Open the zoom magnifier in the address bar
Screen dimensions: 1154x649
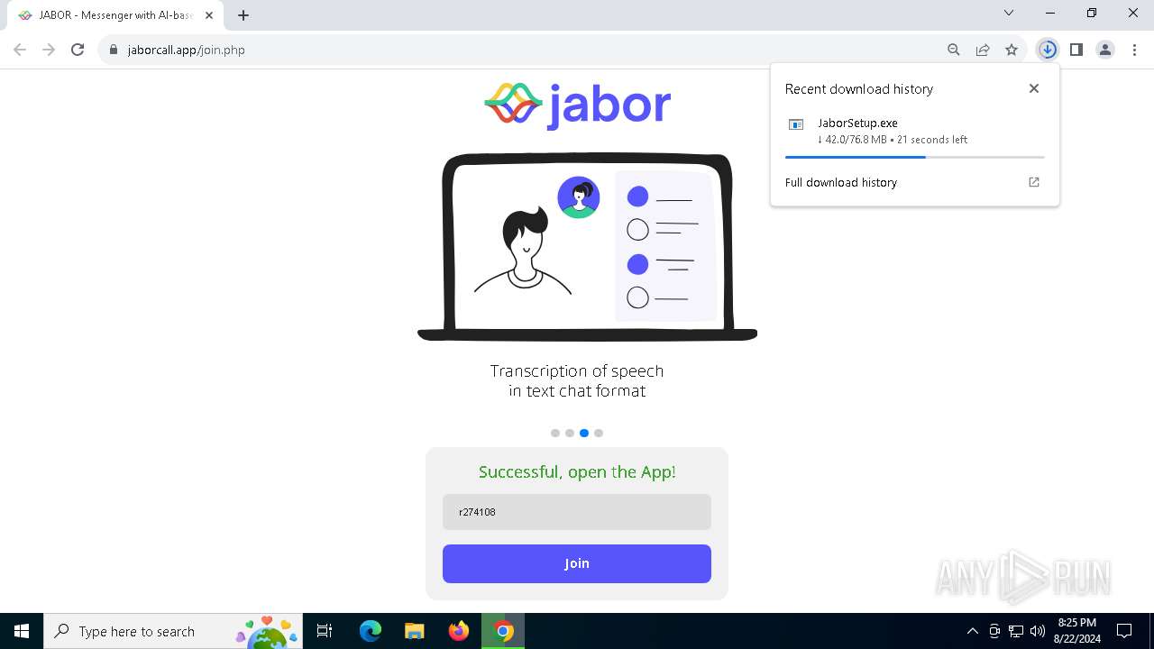pos(954,50)
